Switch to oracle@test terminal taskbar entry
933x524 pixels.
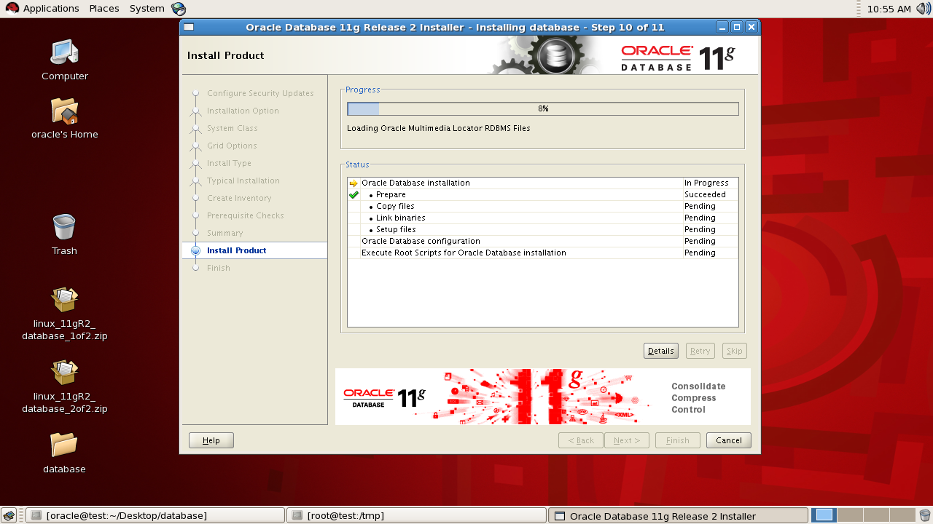point(154,515)
